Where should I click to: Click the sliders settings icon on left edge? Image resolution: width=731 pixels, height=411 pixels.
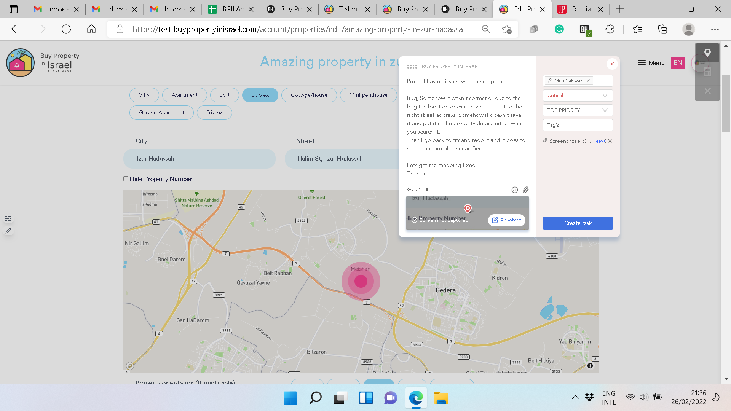pos(8,218)
